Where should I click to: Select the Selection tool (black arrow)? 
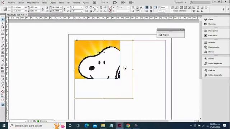pos(3,20)
